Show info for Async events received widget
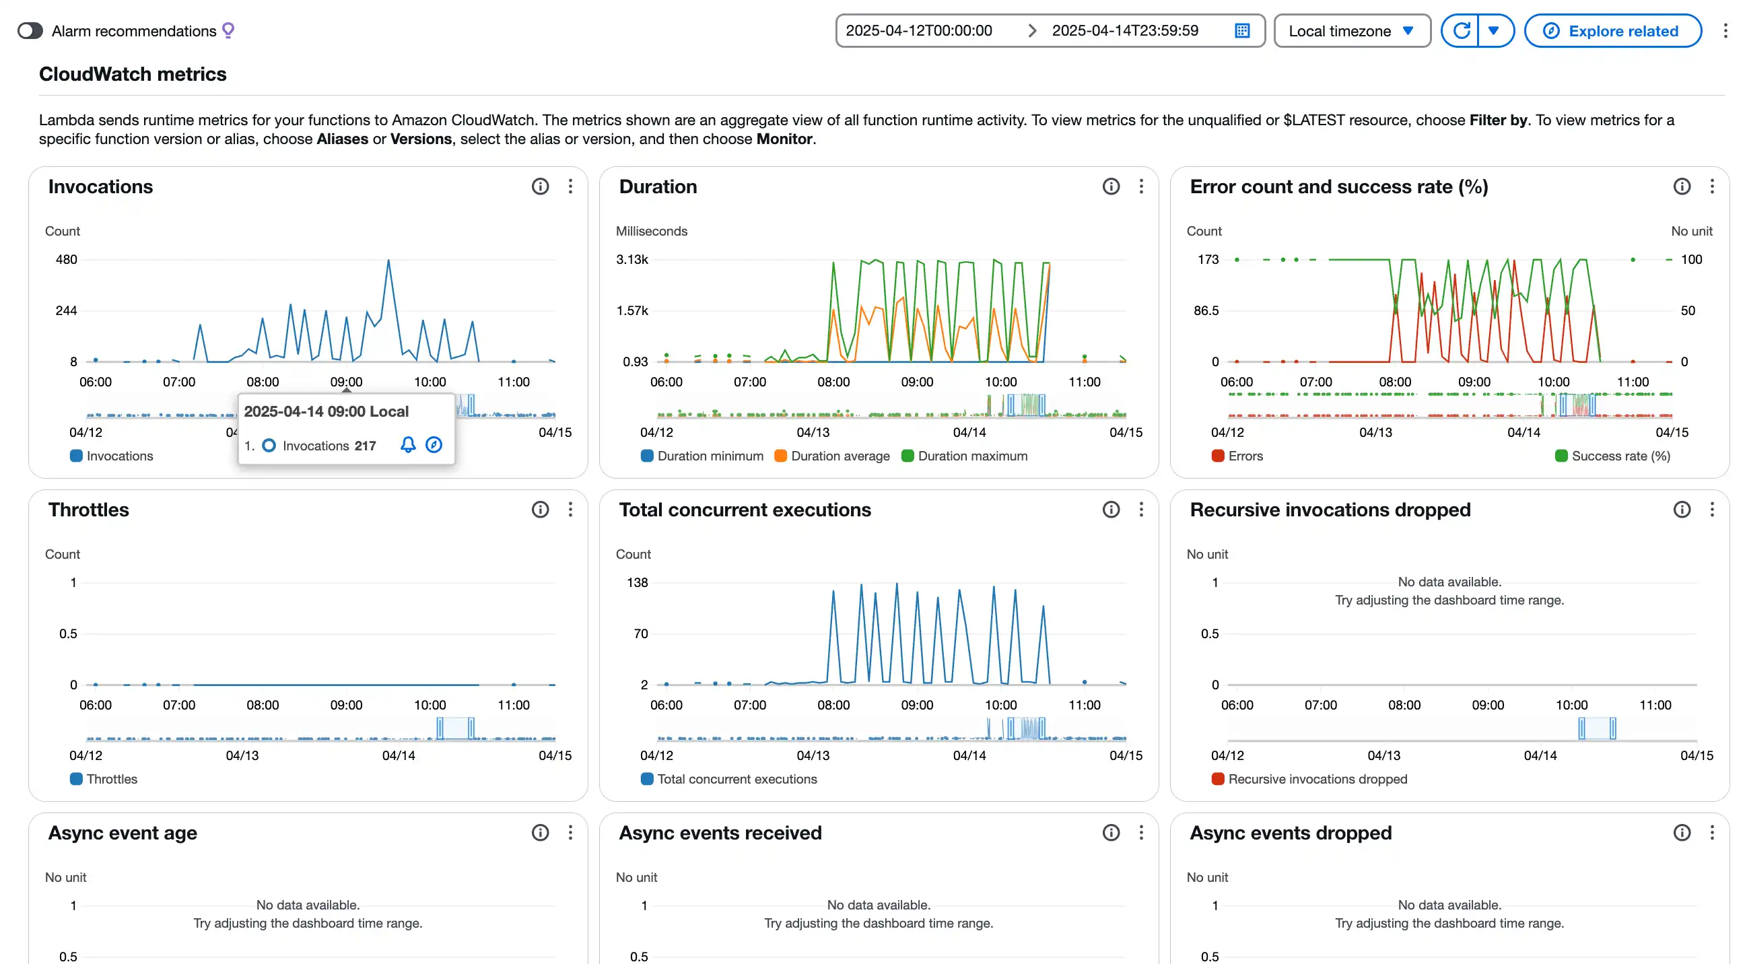The height and width of the screenshot is (964, 1745). pyautogui.click(x=1111, y=833)
